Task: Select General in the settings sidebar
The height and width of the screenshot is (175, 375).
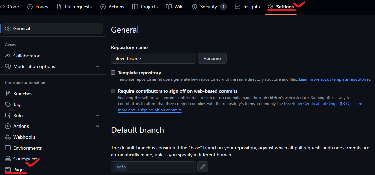Action: pos(53,28)
